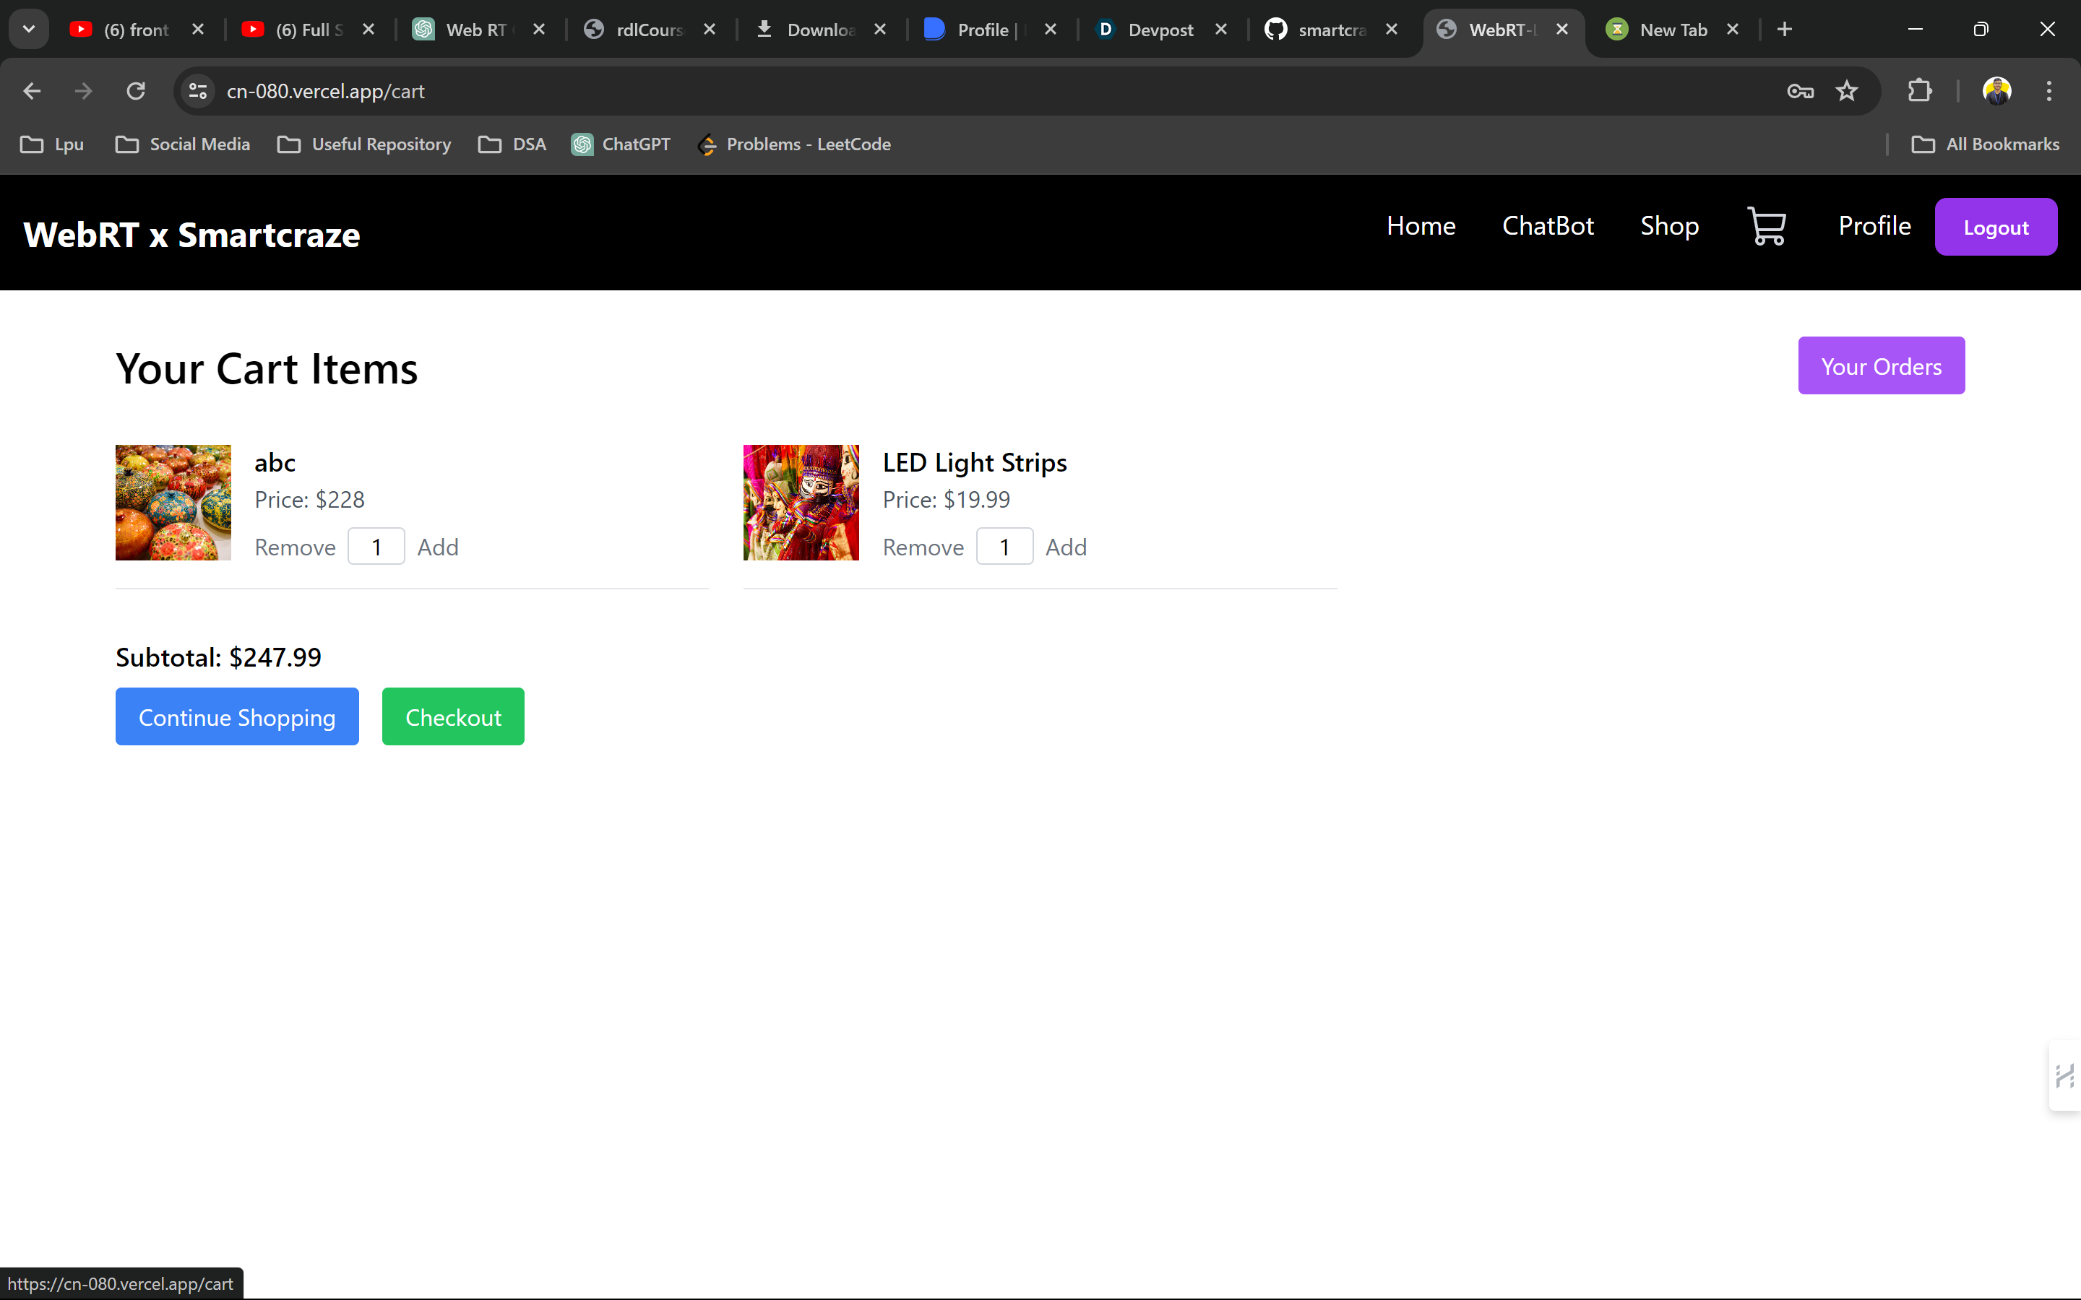Click the Your Orders button

click(x=1881, y=366)
